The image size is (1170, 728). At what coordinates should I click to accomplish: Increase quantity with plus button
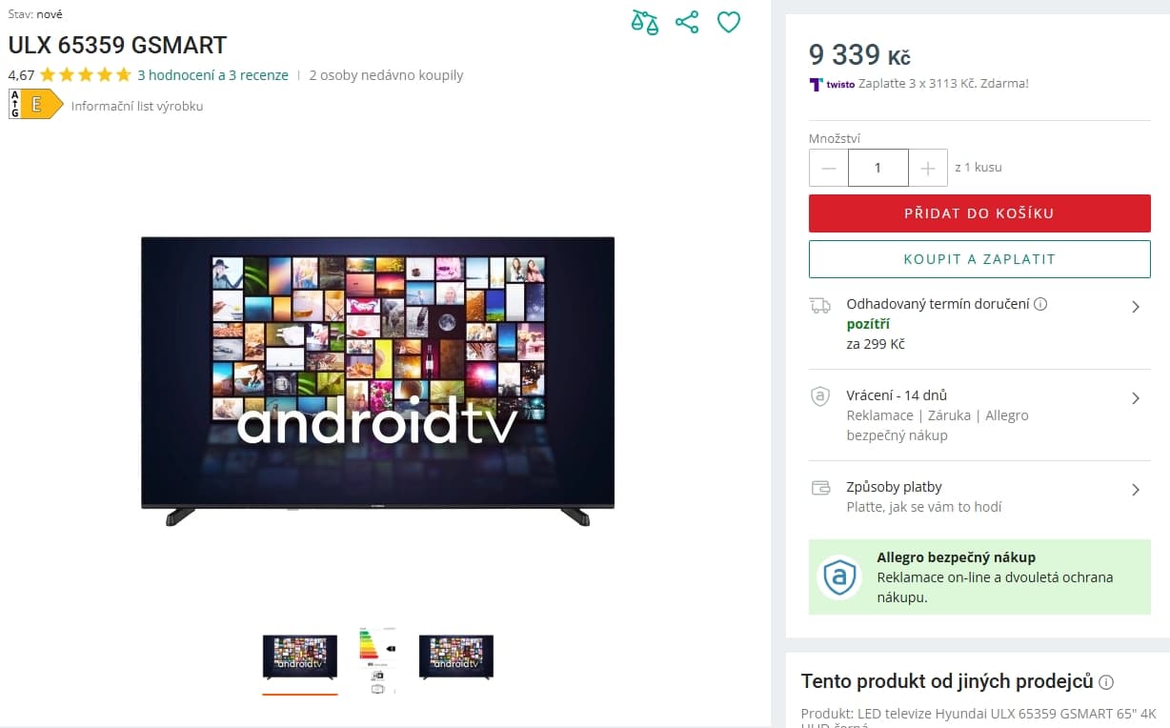tap(928, 168)
